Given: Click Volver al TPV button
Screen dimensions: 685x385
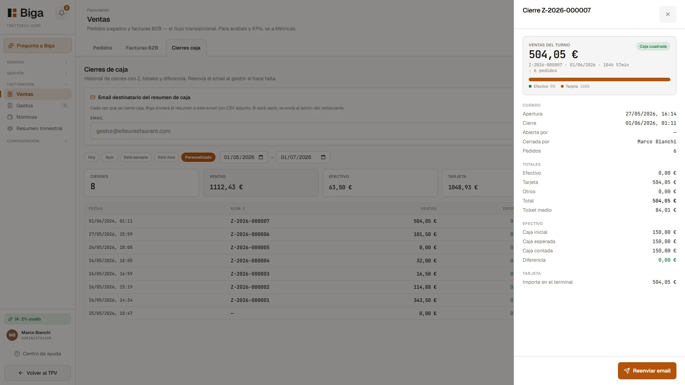Looking at the screenshot, I should click(37, 373).
